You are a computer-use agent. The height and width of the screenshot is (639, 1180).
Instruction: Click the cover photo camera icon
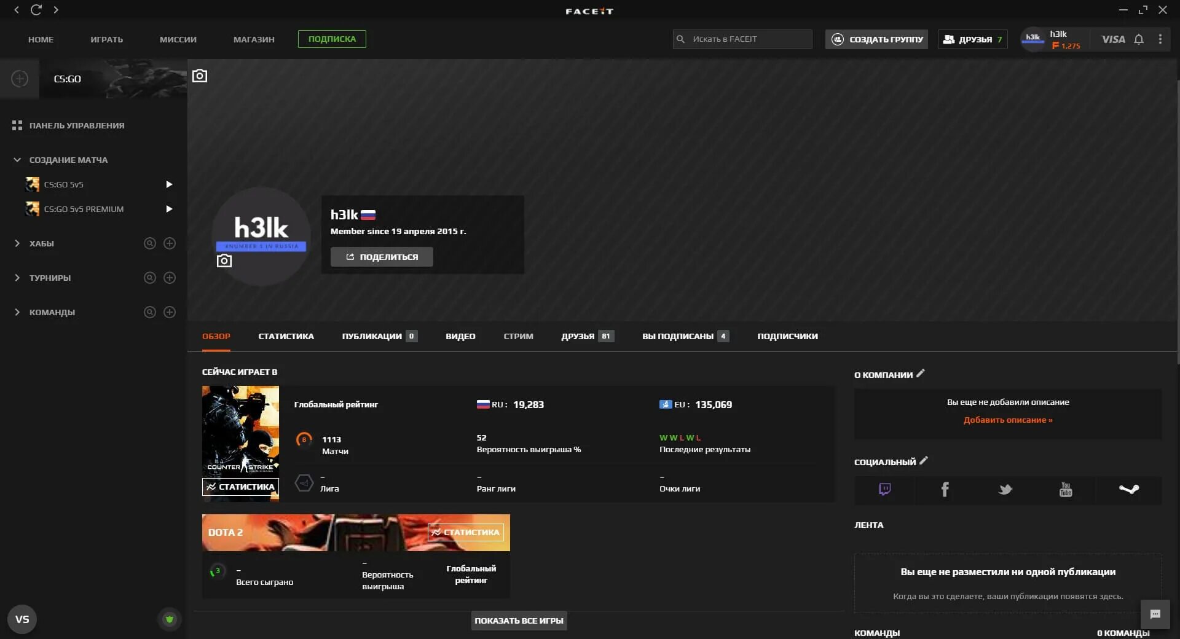pos(200,76)
